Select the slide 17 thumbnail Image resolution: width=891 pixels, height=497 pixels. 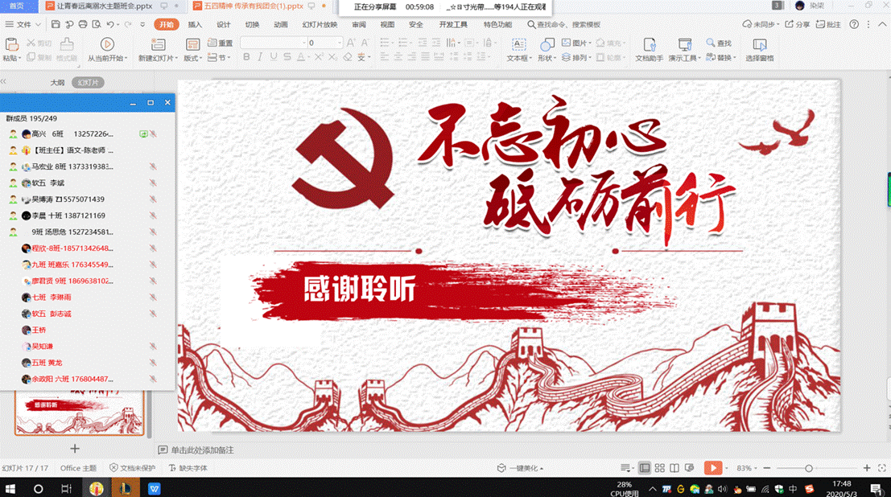point(80,413)
